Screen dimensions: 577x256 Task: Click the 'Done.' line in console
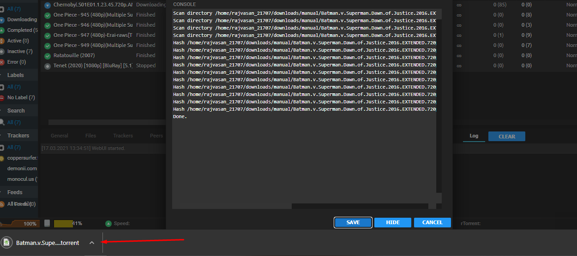pyautogui.click(x=180, y=117)
